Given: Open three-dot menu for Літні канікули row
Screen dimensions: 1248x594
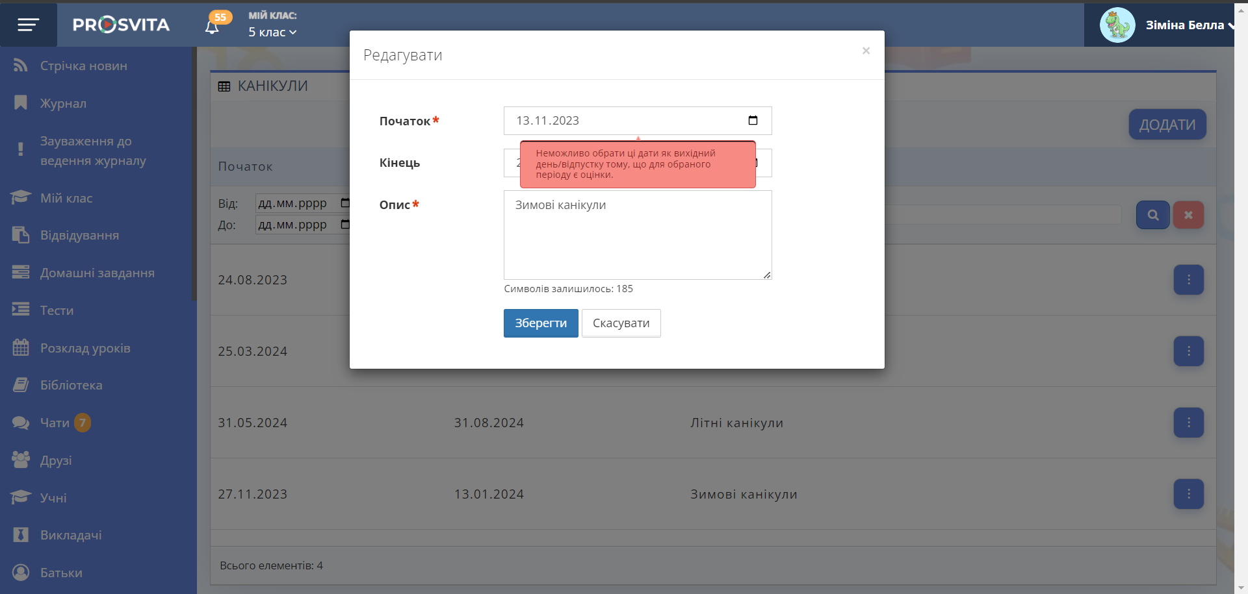Looking at the screenshot, I should pos(1188,423).
